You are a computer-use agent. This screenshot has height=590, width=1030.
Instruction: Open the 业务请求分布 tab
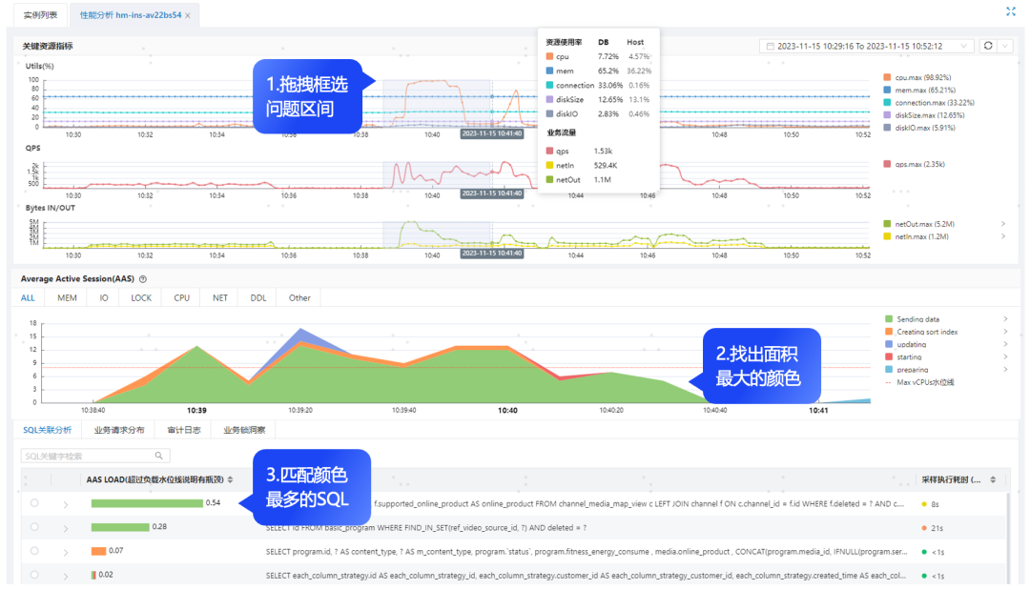coord(119,430)
